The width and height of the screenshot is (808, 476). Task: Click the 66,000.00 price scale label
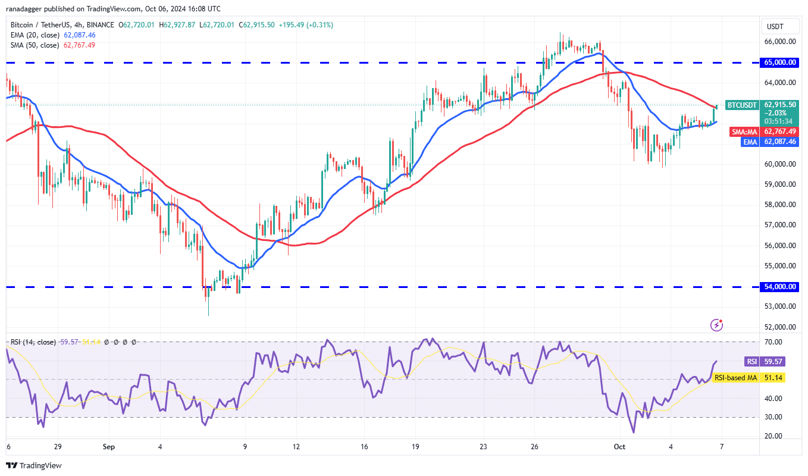click(x=780, y=42)
